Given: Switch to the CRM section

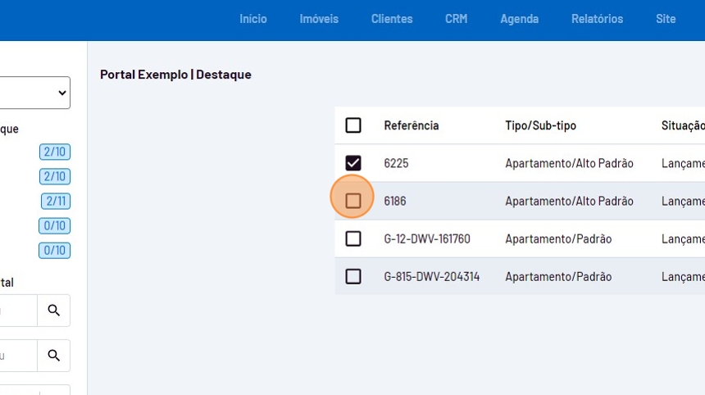Looking at the screenshot, I should [457, 19].
